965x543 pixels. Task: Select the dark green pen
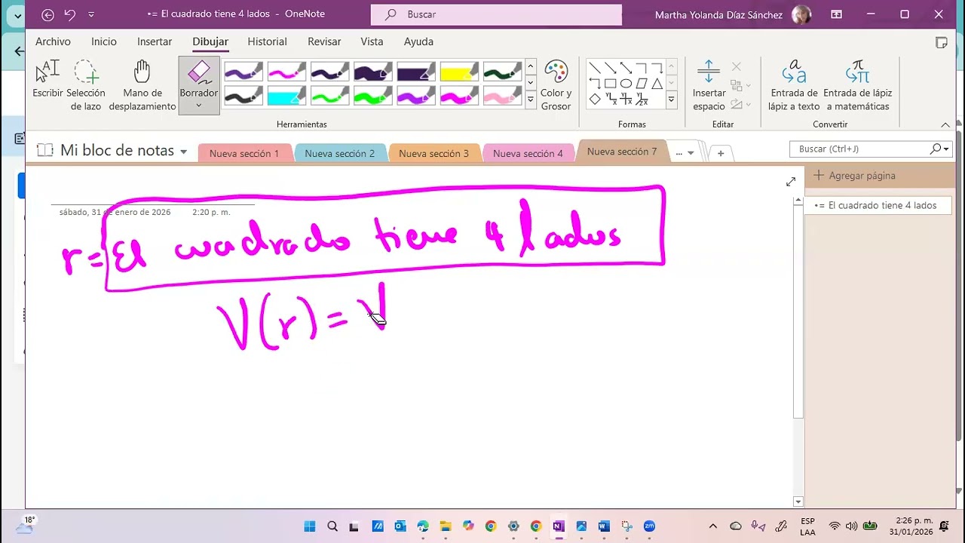tap(502, 72)
